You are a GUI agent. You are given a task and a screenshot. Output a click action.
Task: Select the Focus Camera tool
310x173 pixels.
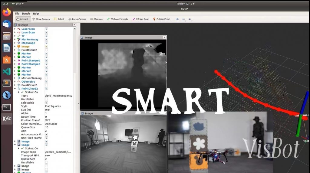(x=77, y=19)
